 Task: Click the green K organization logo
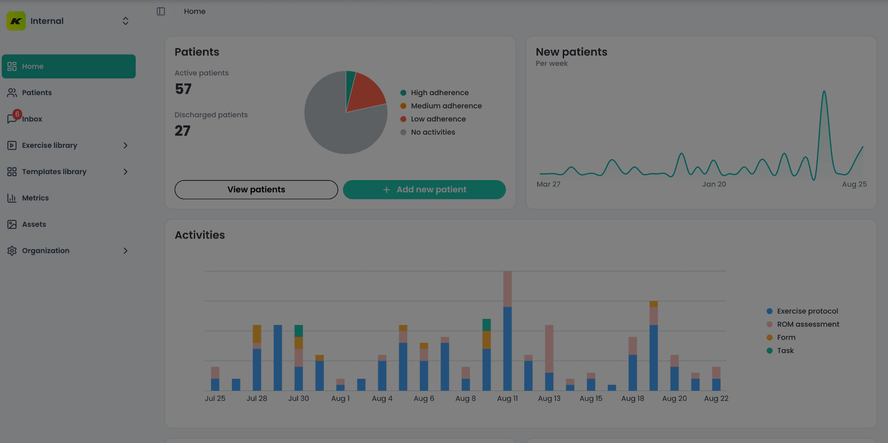pyautogui.click(x=16, y=21)
